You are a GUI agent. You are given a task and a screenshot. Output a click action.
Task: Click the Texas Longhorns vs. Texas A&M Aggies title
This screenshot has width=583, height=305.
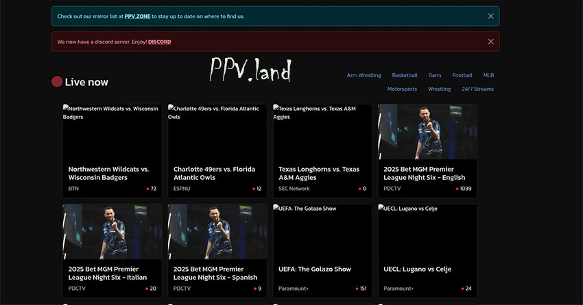[x=319, y=173]
